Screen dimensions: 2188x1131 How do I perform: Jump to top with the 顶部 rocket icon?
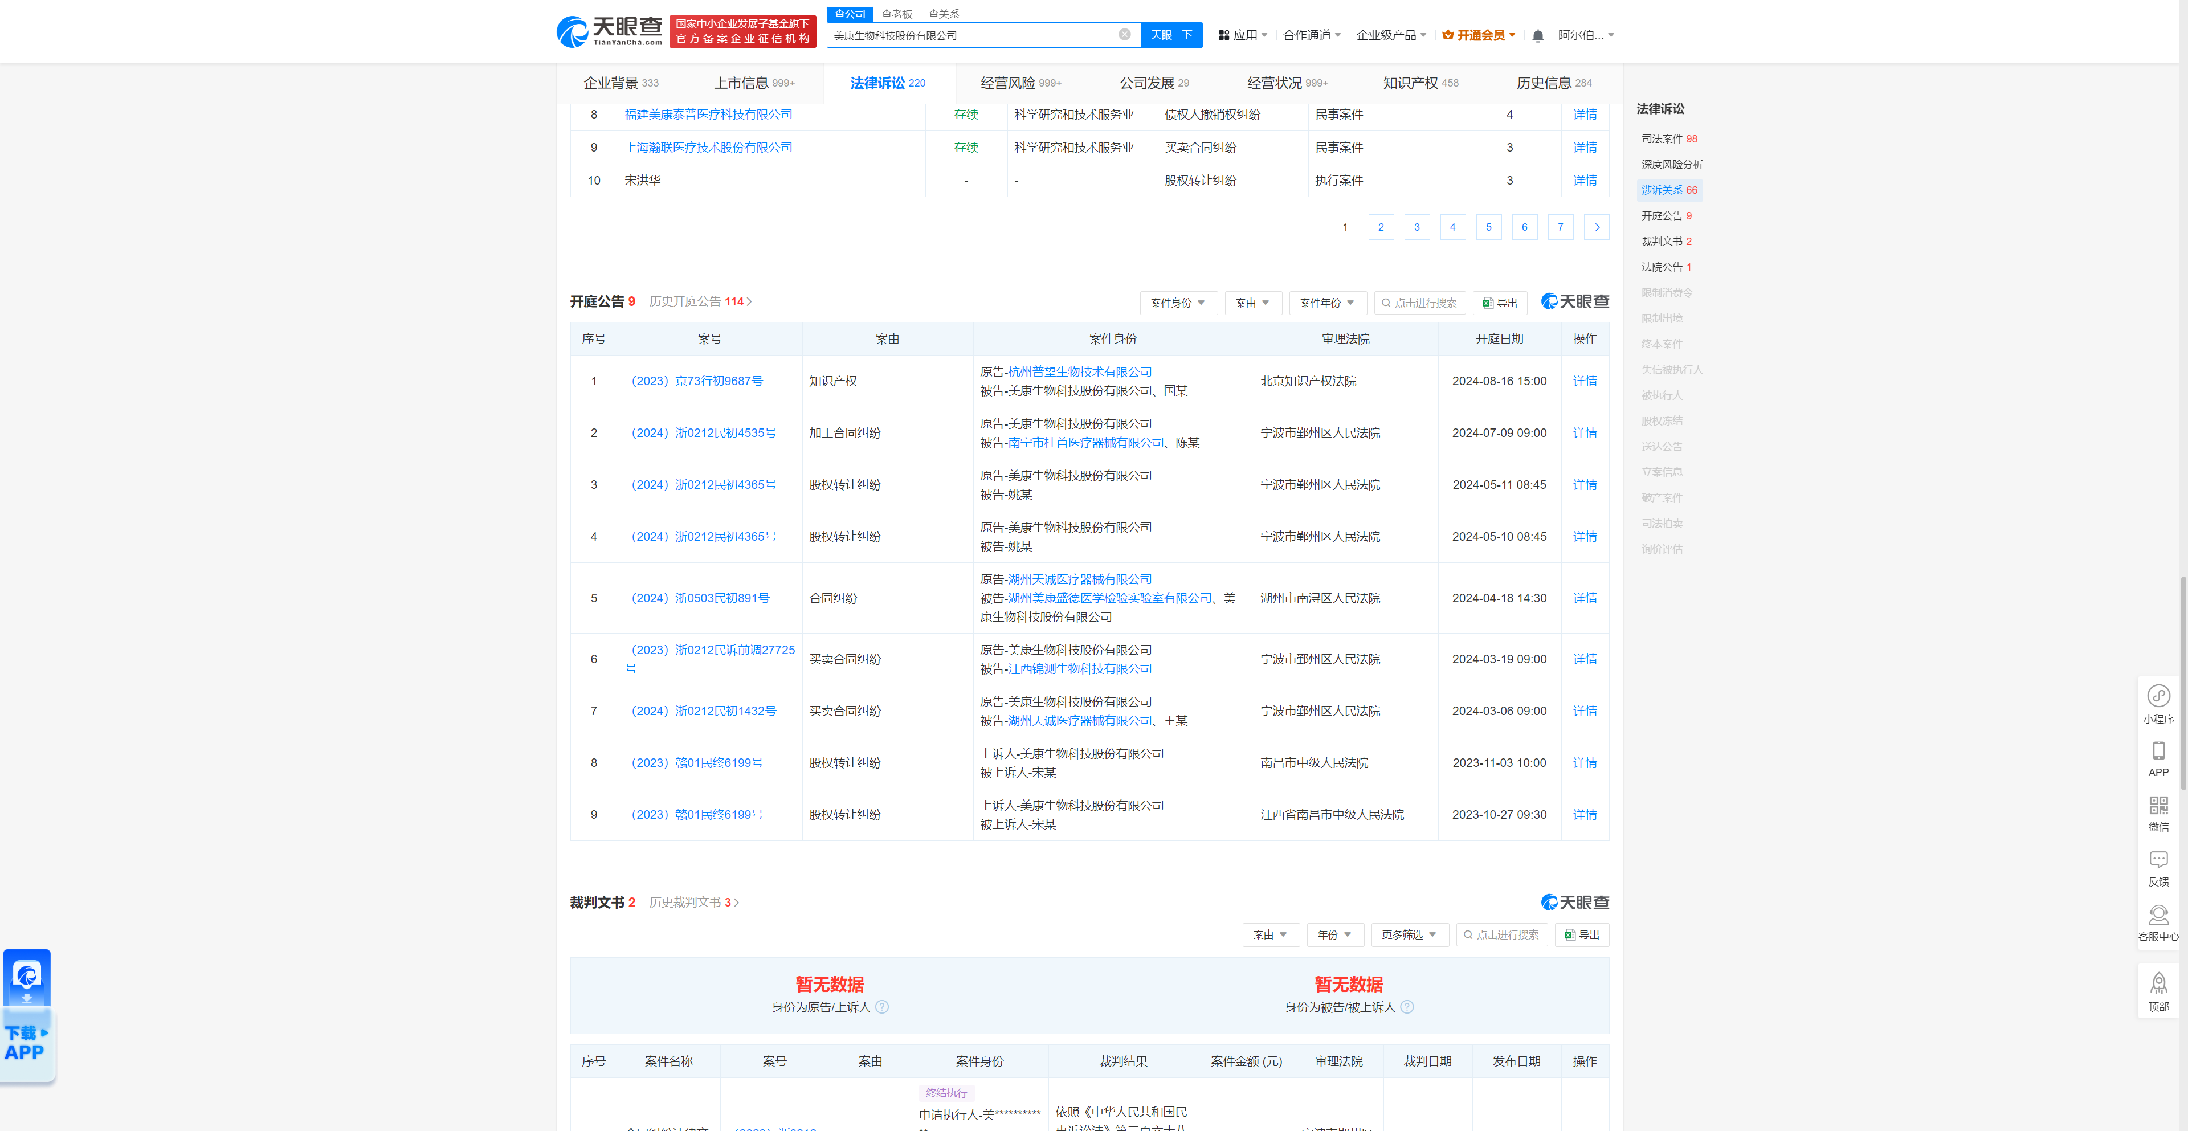coord(2158,993)
